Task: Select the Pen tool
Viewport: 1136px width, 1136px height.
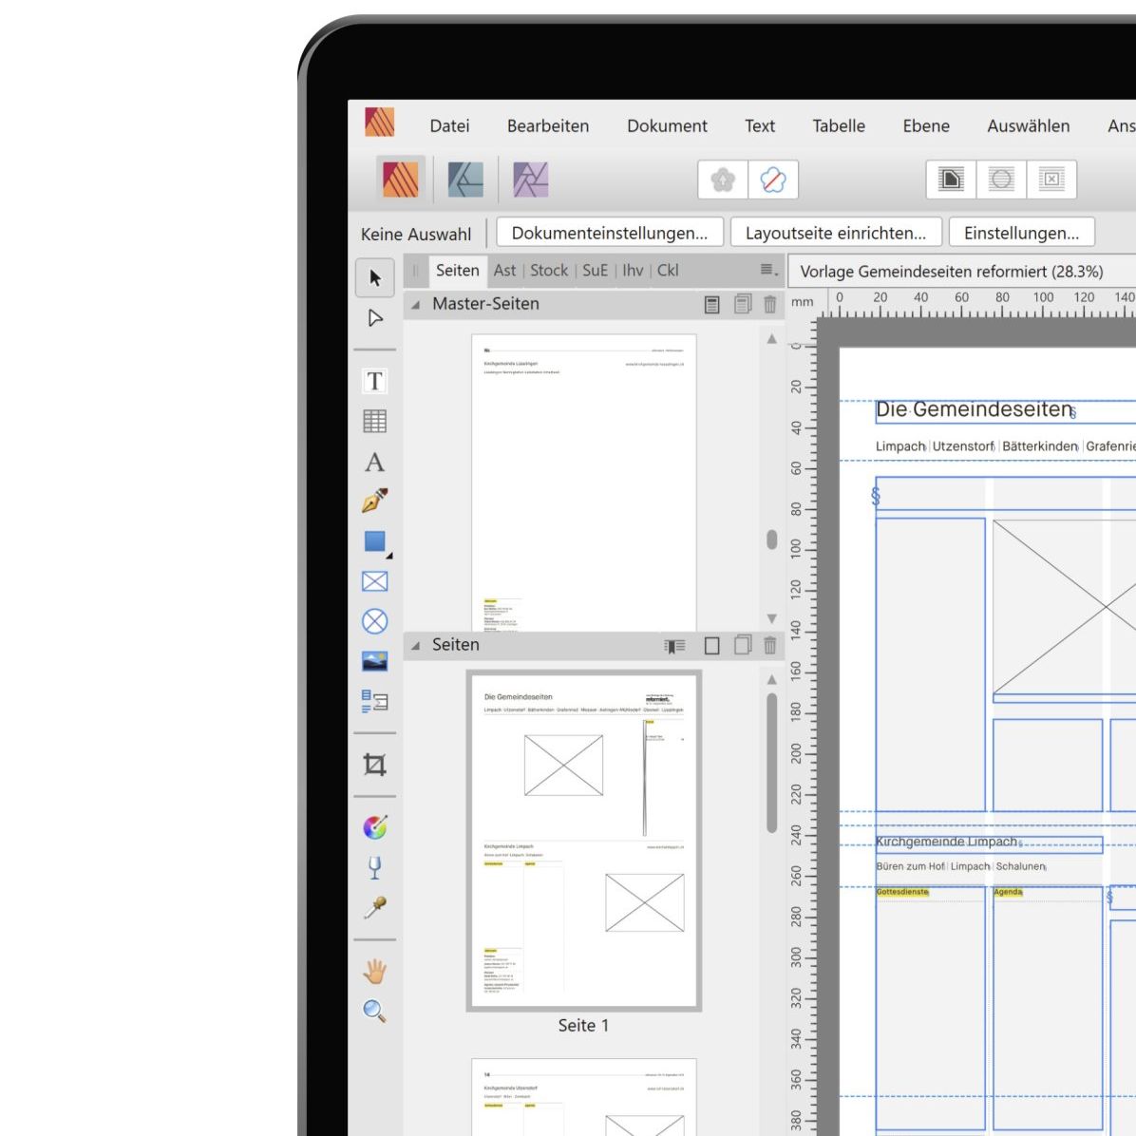Action: tap(374, 501)
